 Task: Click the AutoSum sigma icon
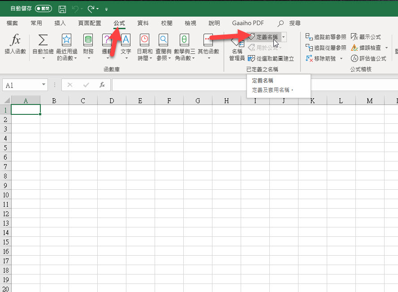43,40
